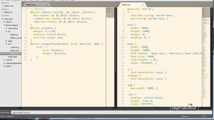This screenshot has height=120, width=214.
Task: Collapse the css folder in sidebar
Action: pyautogui.click(x=6, y=31)
